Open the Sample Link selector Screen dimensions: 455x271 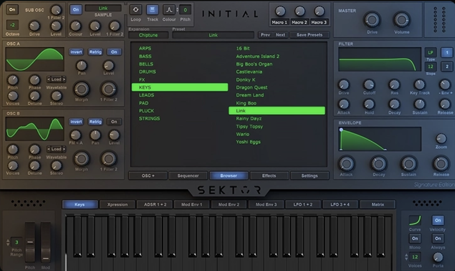(103, 8)
